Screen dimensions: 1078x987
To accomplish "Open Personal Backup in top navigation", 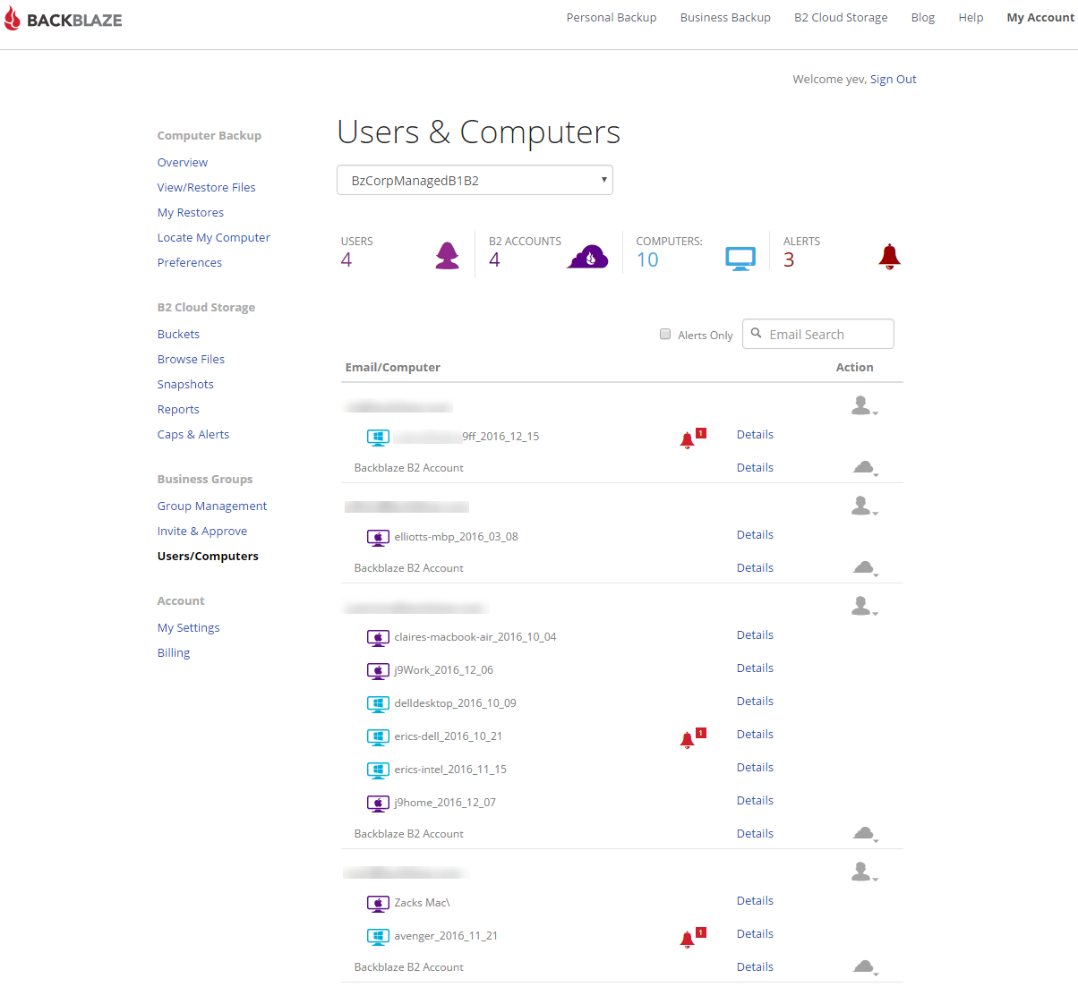I will [x=612, y=18].
